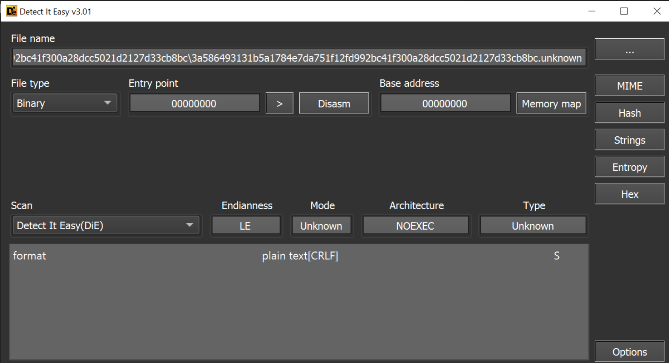This screenshot has height=363, width=669.
Task: Click the Disasm button
Action: 334,103
